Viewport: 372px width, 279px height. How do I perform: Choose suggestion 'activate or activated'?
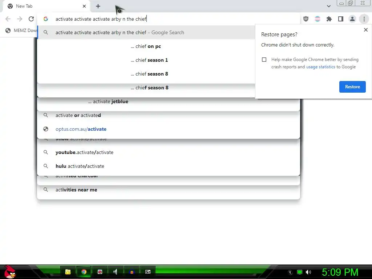click(169, 115)
